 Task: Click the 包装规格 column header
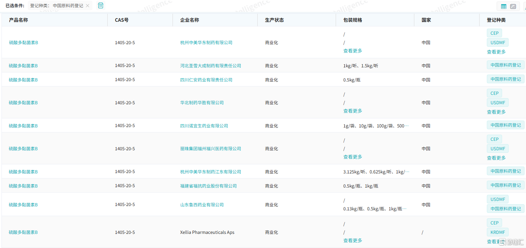353,20
